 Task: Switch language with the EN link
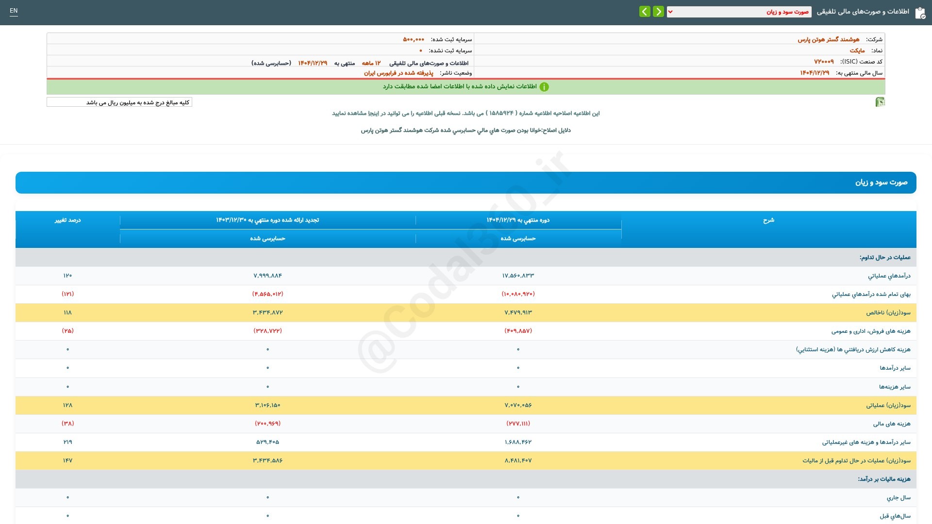pyautogui.click(x=14, y=11)
